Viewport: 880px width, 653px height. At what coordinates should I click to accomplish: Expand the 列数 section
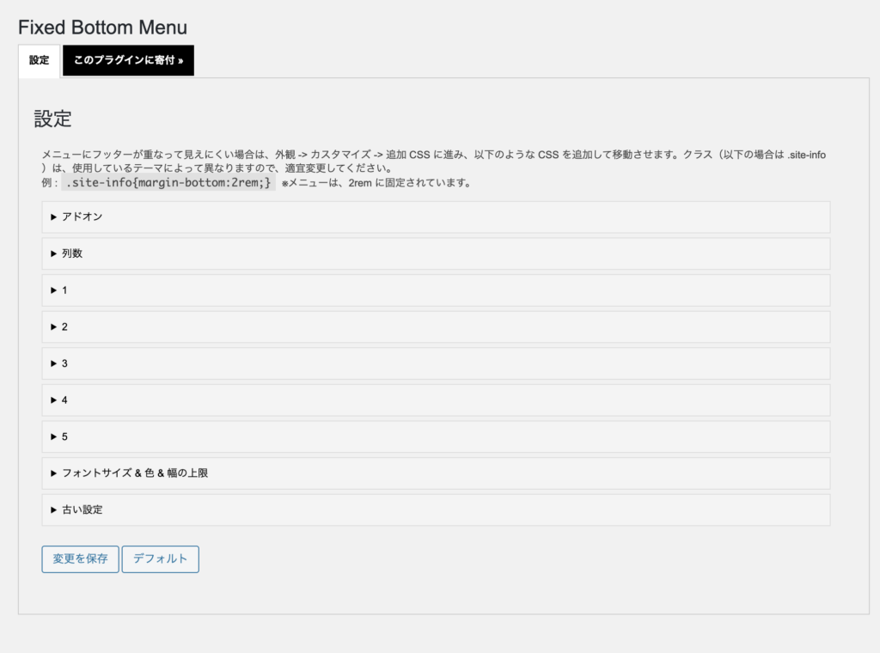(x=436, y=253)
